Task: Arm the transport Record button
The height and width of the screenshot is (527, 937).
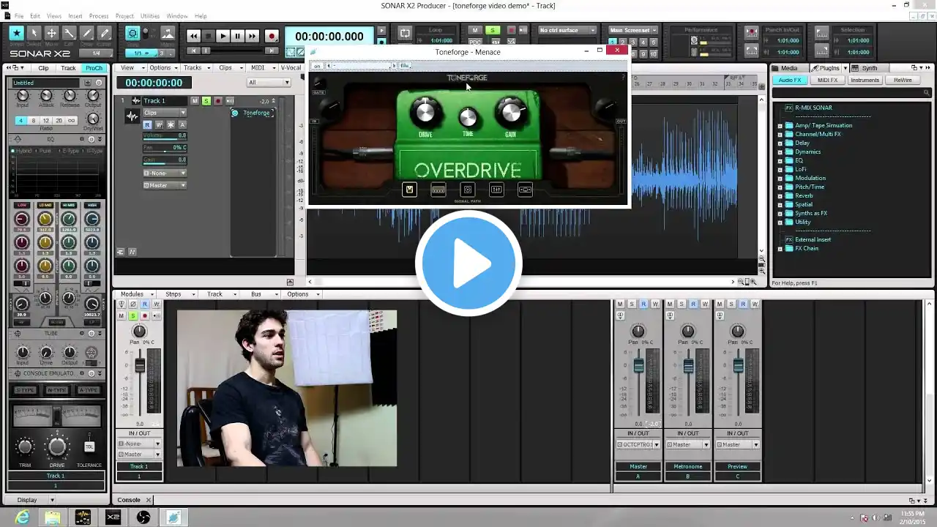Action: pos(272,36)
